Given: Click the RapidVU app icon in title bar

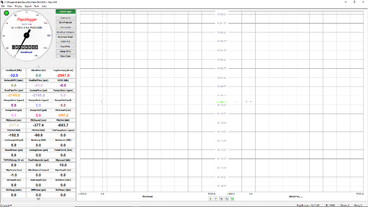Looking at the screenshot, I should click(x=2, y=2).
